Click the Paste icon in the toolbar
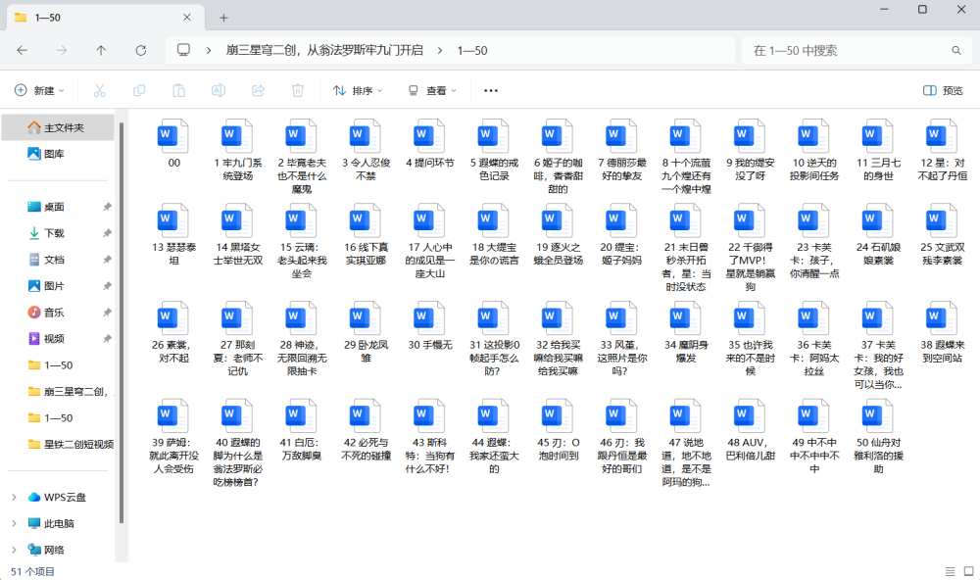This screenshot has height=580, width=980. [x=177, y=89]
